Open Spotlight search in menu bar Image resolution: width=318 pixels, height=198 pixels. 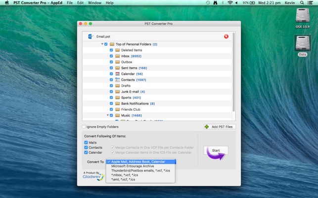[x=302, y=3]
